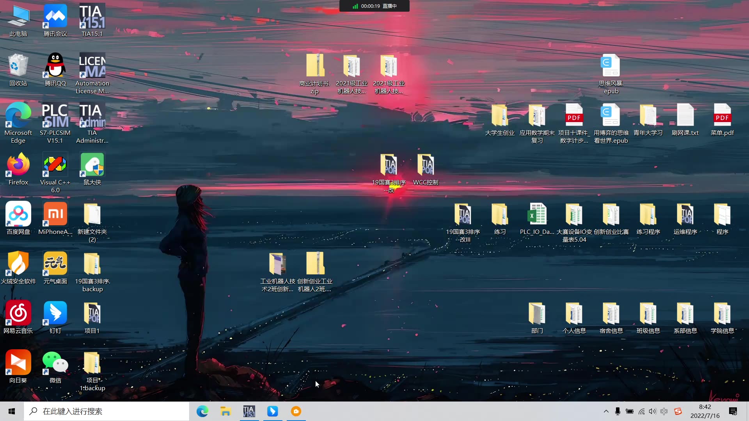
Task: Select the 练习程序 folder
Action: pos(648,218)
